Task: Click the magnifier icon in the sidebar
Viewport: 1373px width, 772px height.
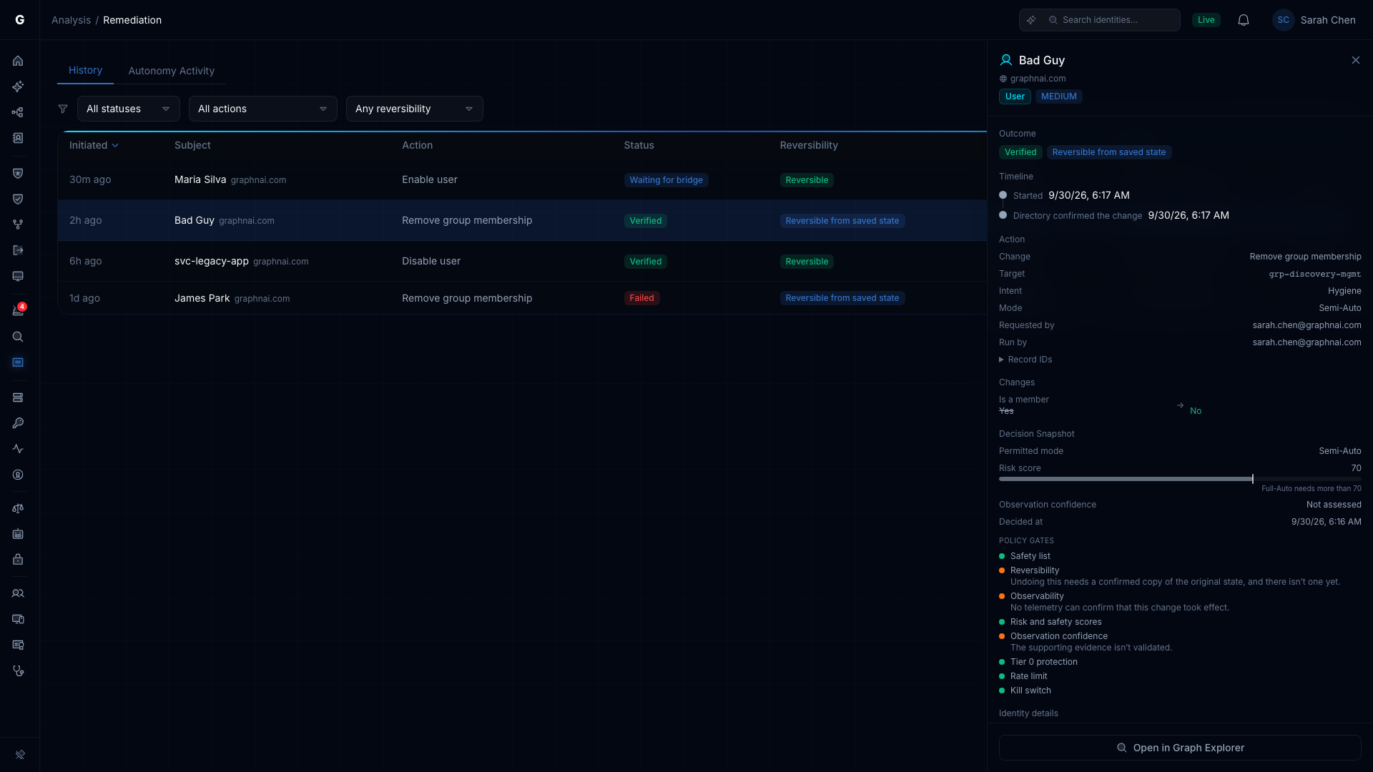Action: click(x=18, y=337)
